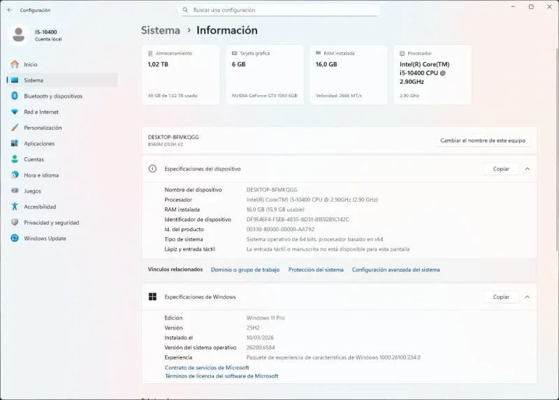Open Cuentas settings page
Viewport: 559px width, 400px height.
click(62, 159)
